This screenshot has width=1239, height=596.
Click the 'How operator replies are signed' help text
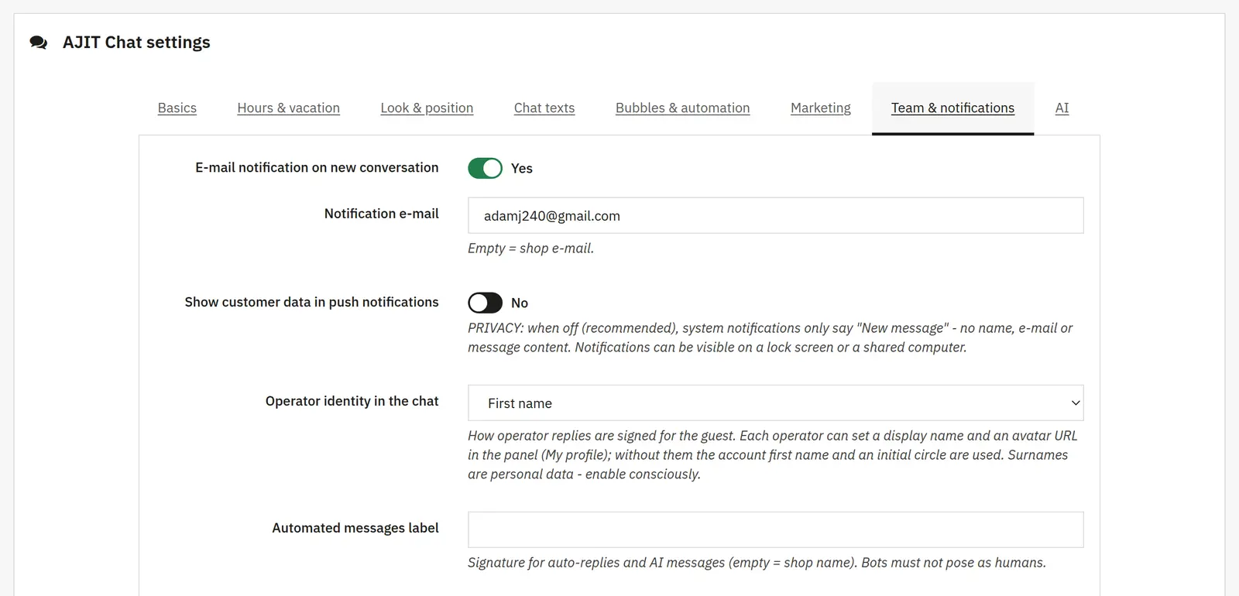(x=773, y=455)
